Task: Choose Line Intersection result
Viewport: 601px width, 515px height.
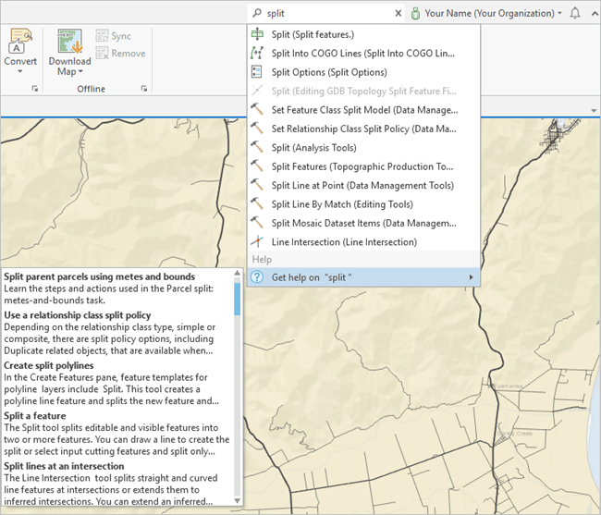Action: pos(363,242)
